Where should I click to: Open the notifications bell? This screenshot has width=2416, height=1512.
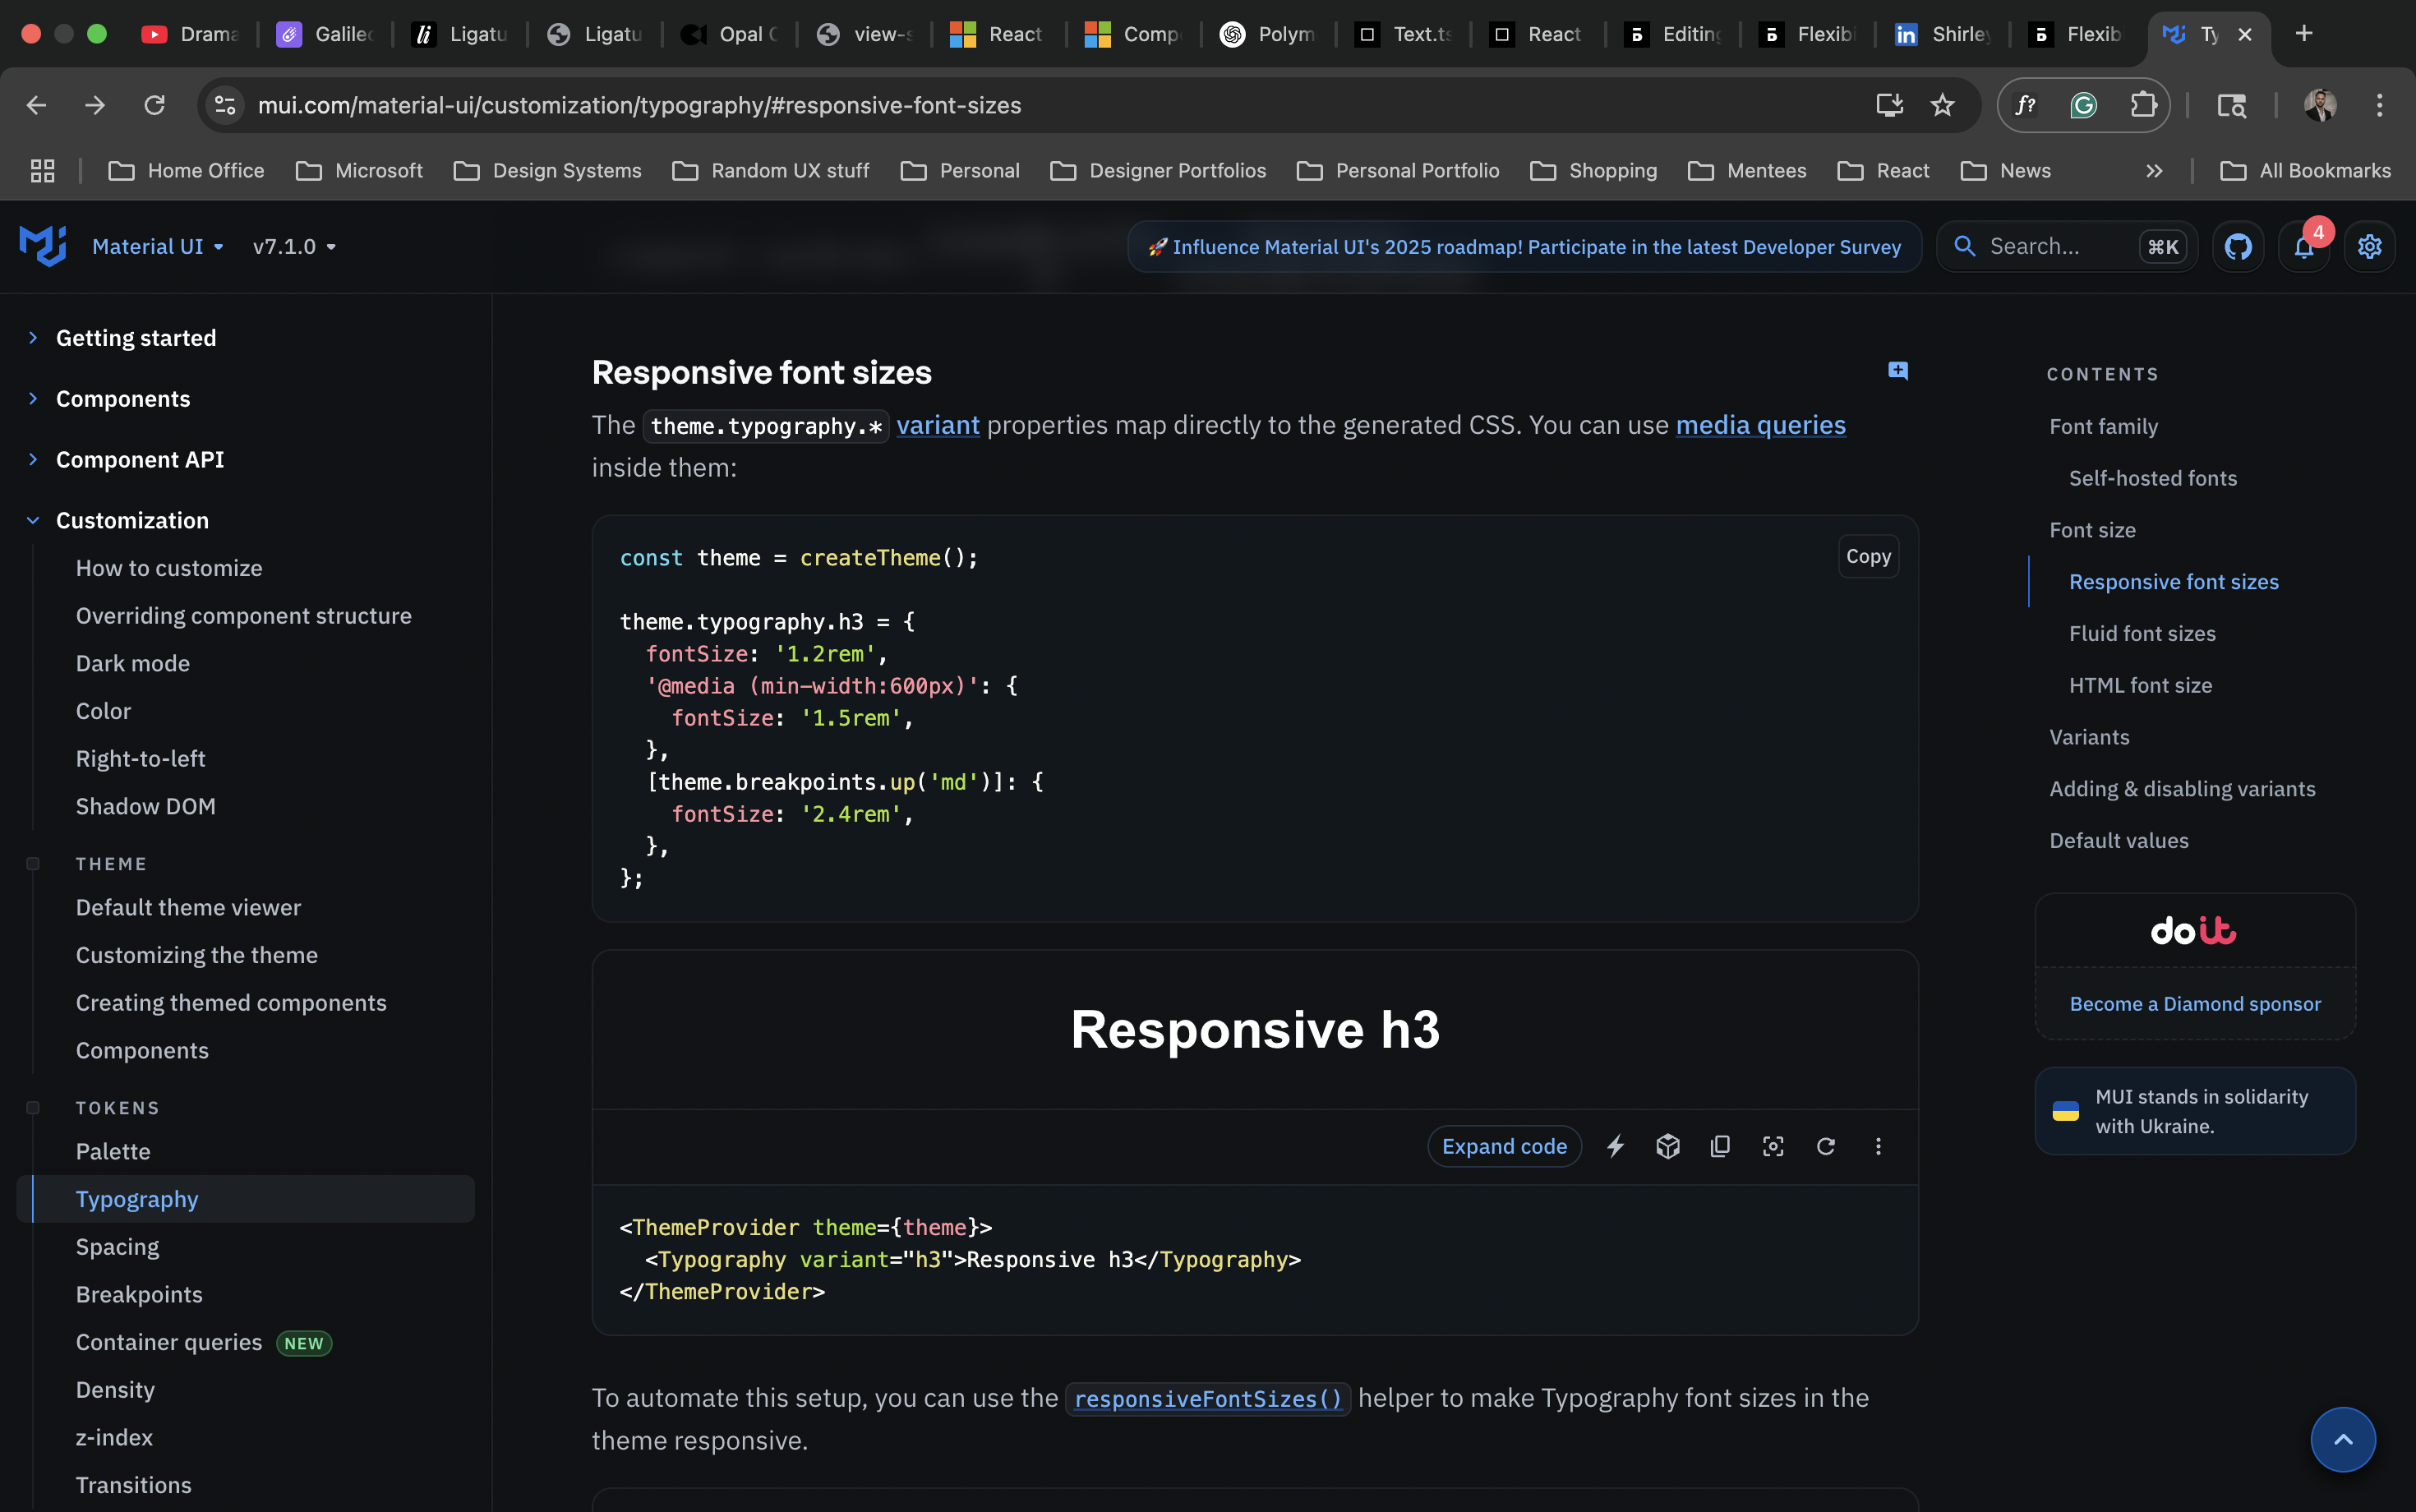(2303, 246)
